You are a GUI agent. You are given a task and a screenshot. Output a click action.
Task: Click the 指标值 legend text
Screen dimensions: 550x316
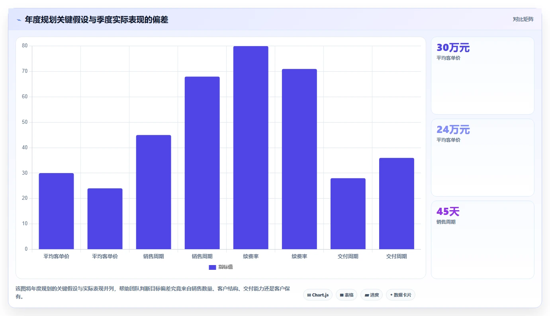click(x=225, y=267)
